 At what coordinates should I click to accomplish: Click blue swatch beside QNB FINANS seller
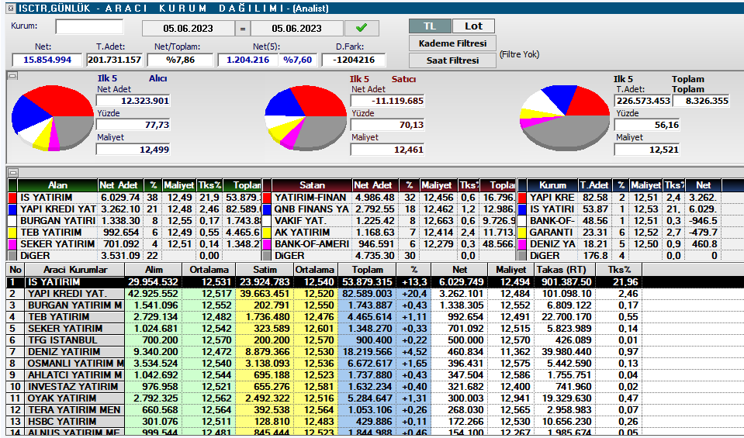coord(267,209)
